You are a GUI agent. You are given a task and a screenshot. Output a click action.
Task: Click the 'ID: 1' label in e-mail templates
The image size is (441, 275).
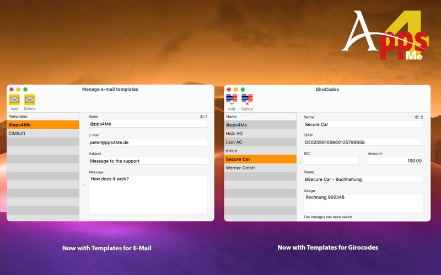203,117
